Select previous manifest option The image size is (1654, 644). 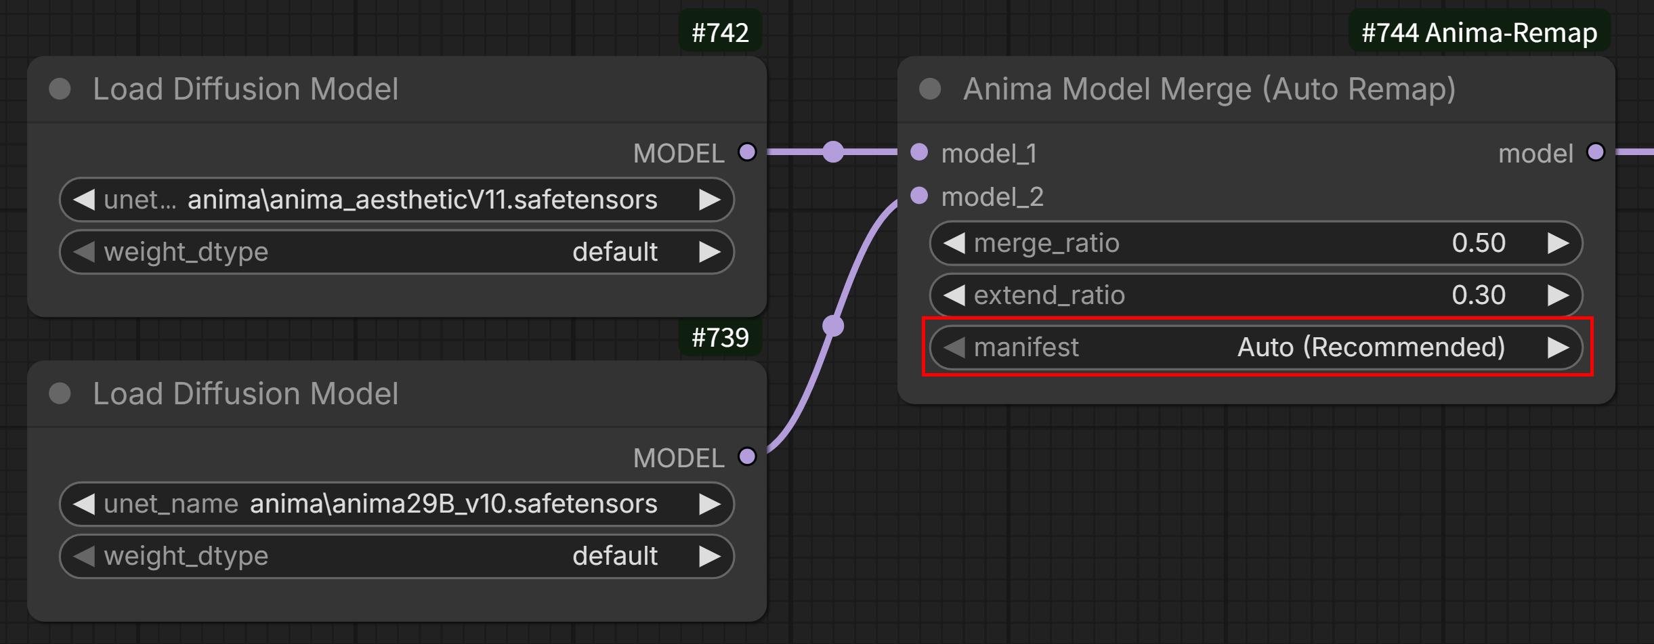click(x=954, y=347)
